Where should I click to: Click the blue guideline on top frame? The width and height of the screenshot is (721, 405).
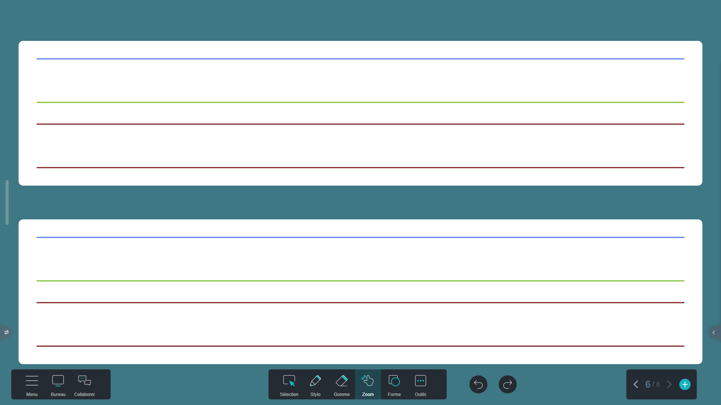(360, 58)
